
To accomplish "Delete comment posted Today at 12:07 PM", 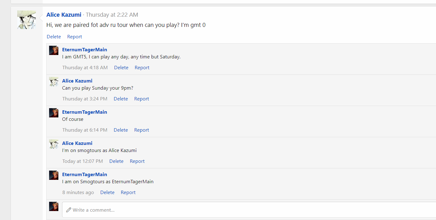I will click(116, 161).
